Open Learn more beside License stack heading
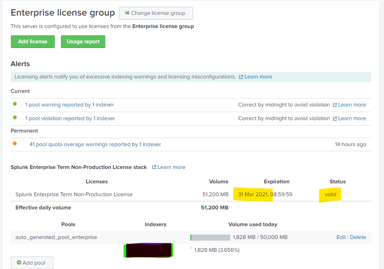This screenshot has width=384, height=269. (171, 167)
